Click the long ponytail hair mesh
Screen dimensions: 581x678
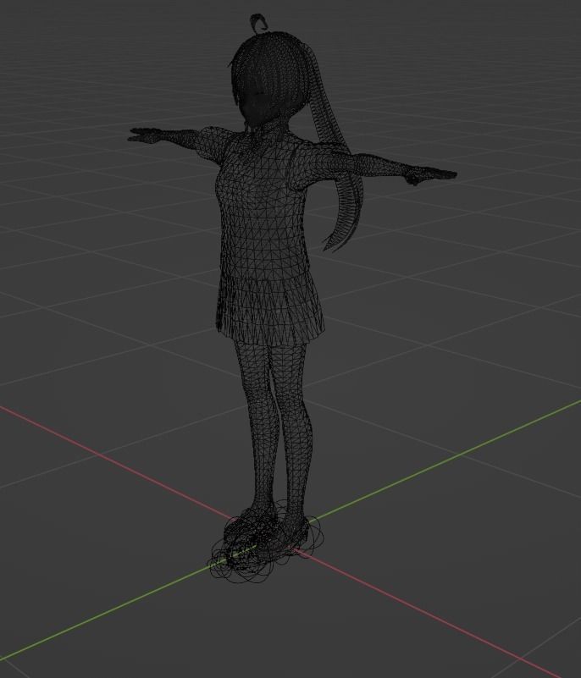(335, 147)
